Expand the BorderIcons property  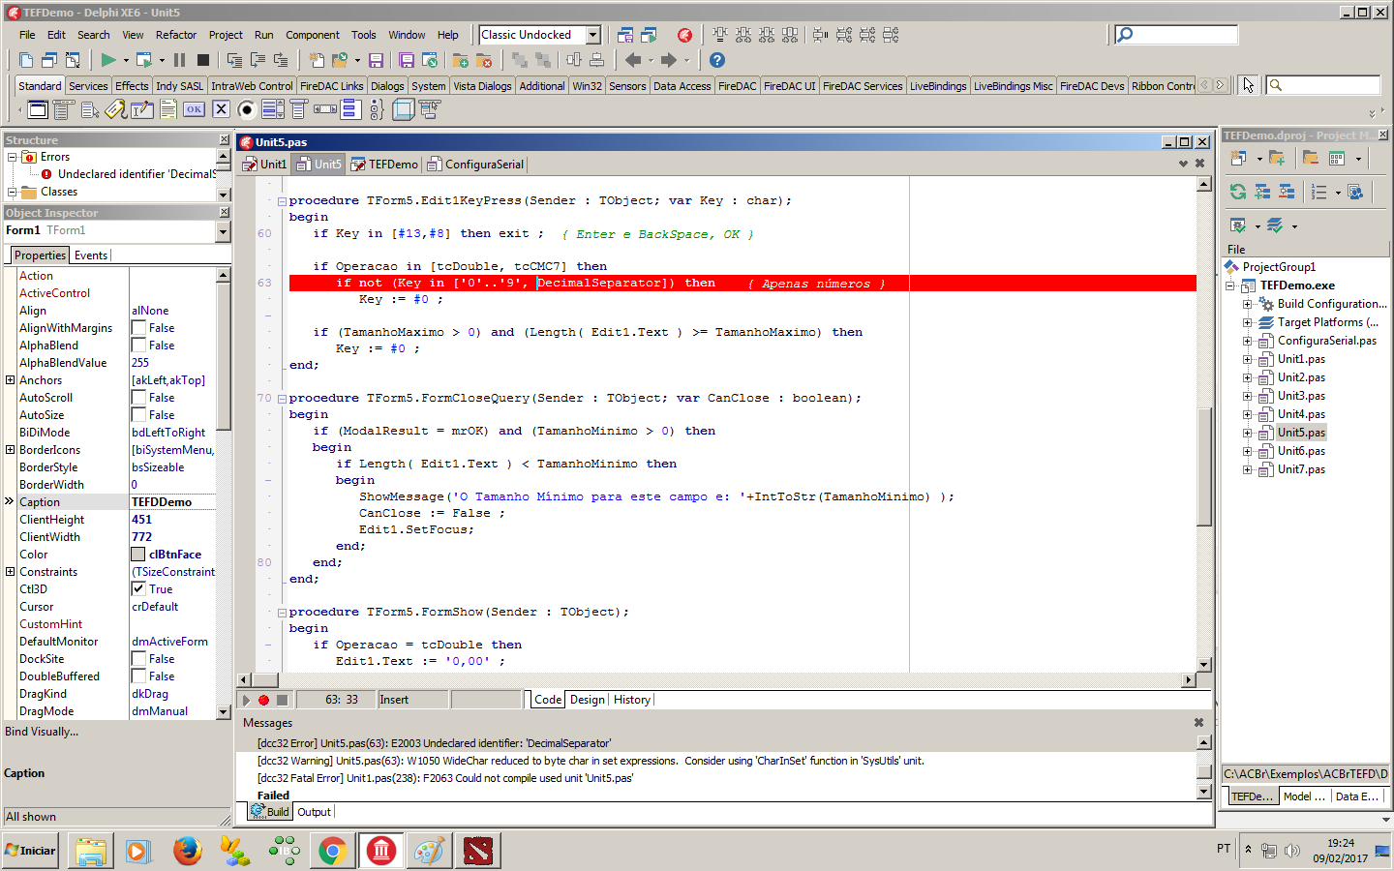pyautogui.click(x=10, y=450)
